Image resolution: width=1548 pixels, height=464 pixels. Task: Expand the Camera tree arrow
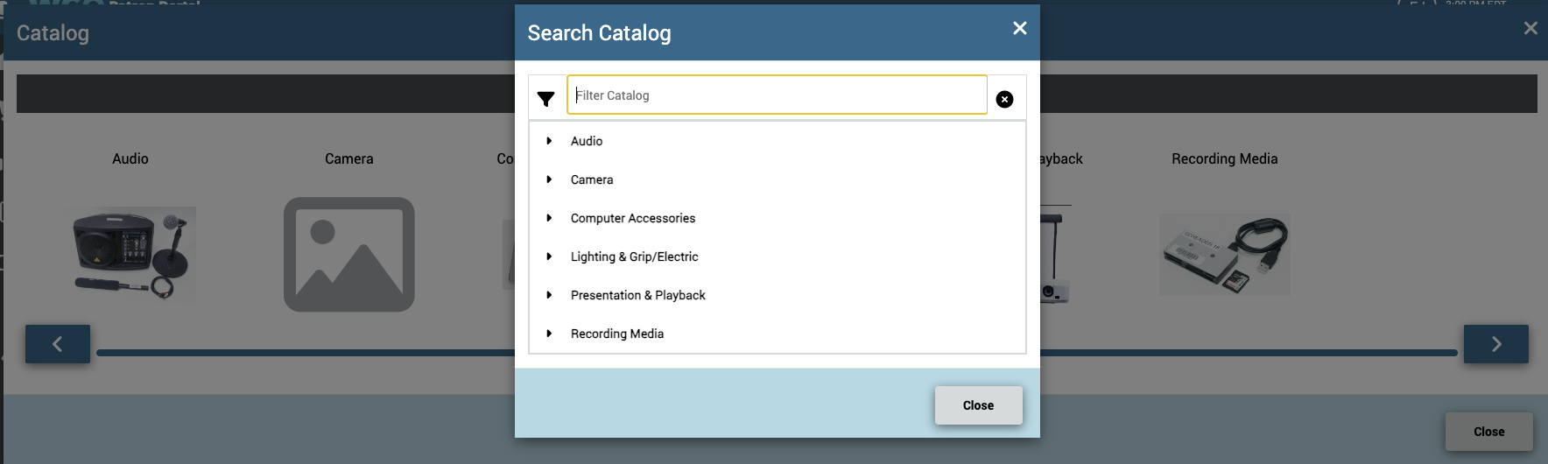coord(549,179)
